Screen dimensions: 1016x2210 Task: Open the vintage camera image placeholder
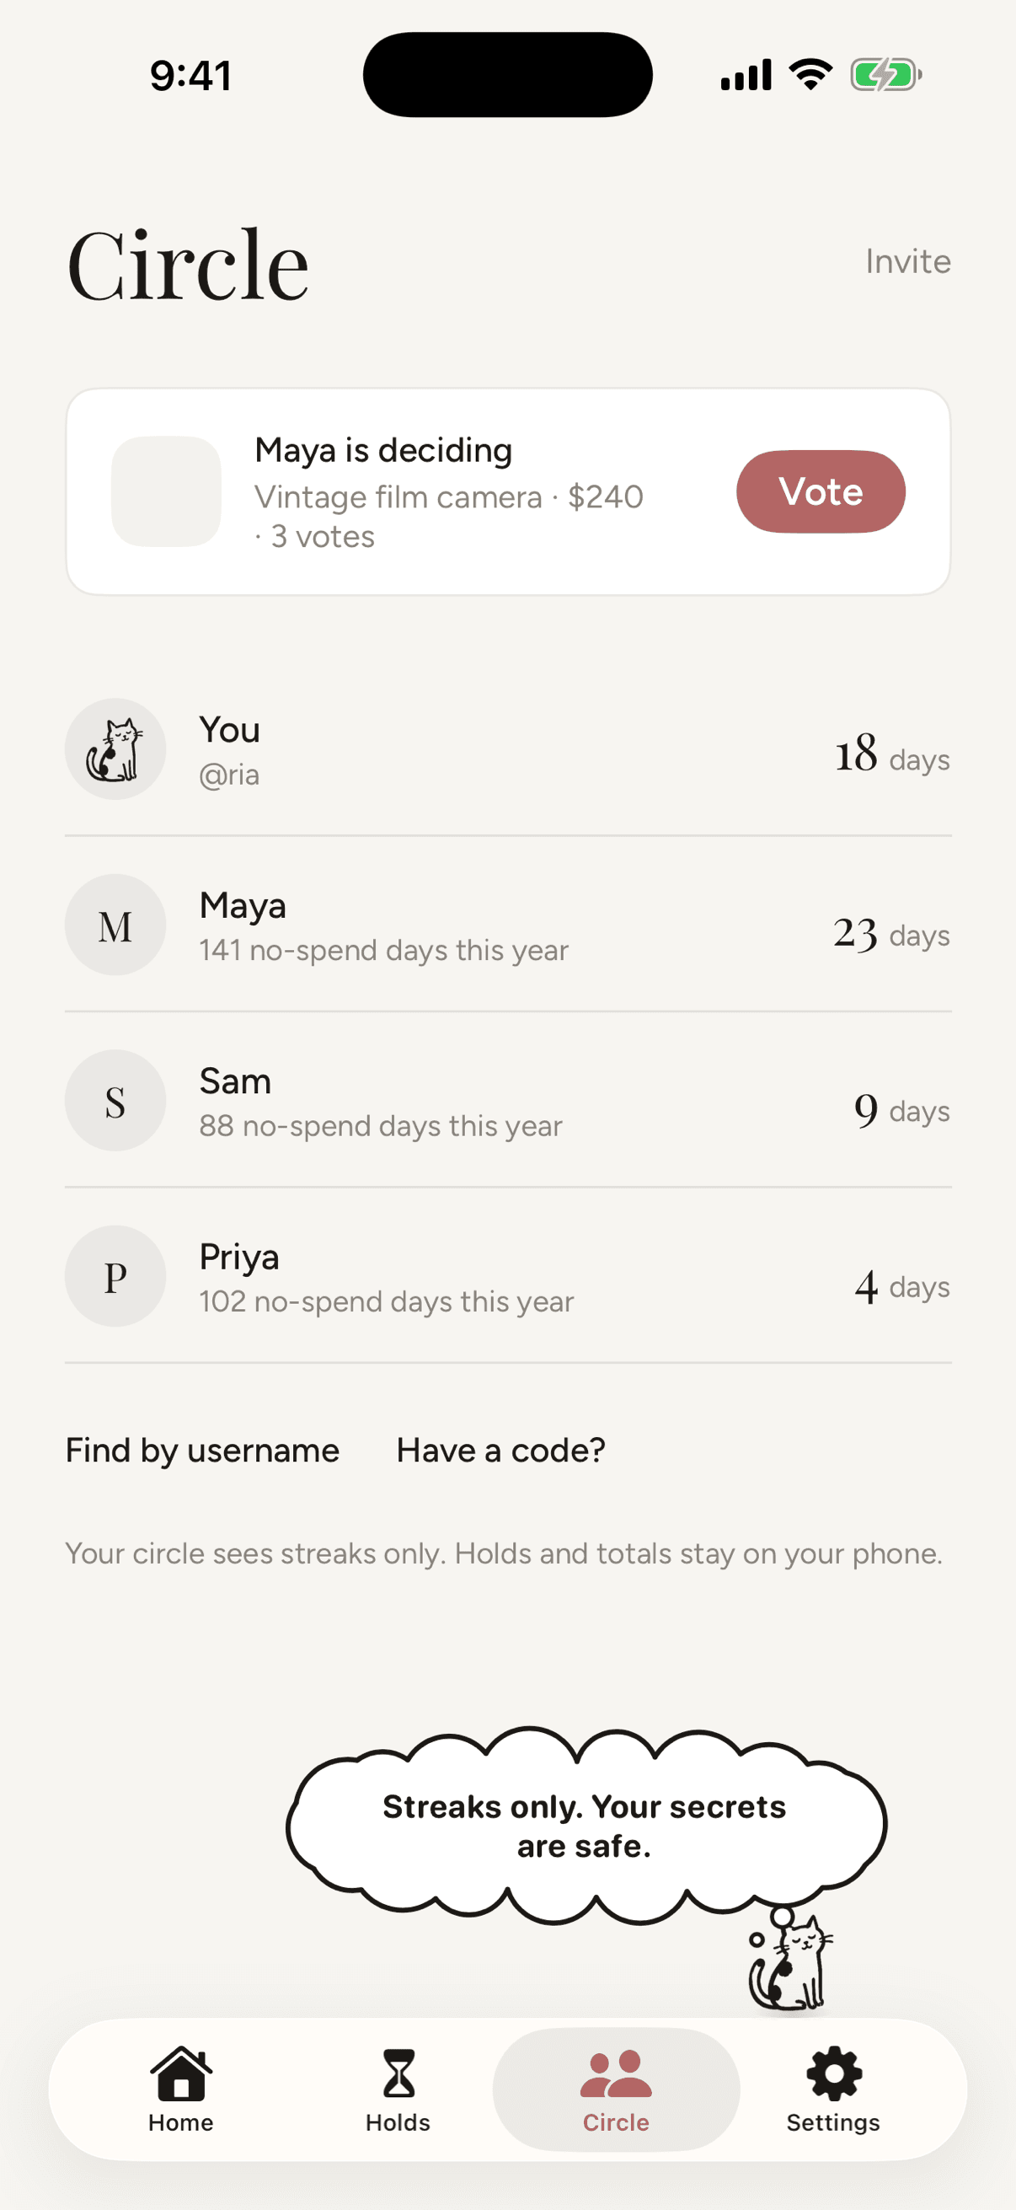(166, 491)
